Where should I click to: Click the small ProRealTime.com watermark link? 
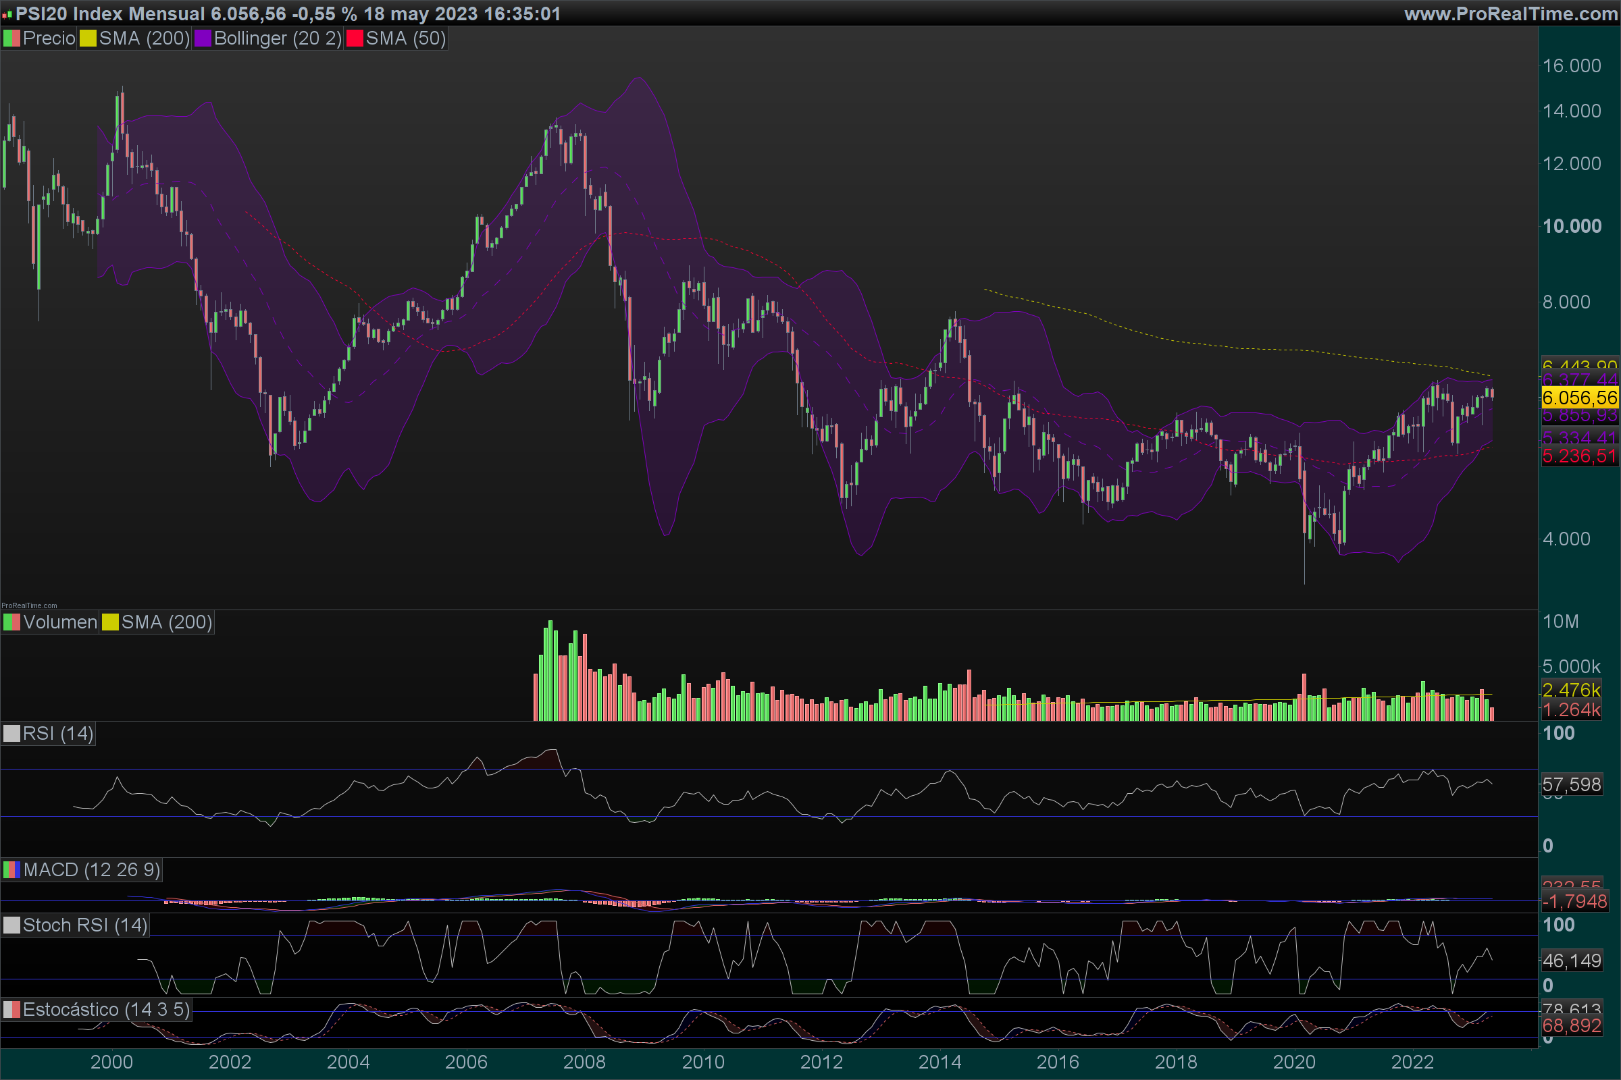click(x=29, y=606)
